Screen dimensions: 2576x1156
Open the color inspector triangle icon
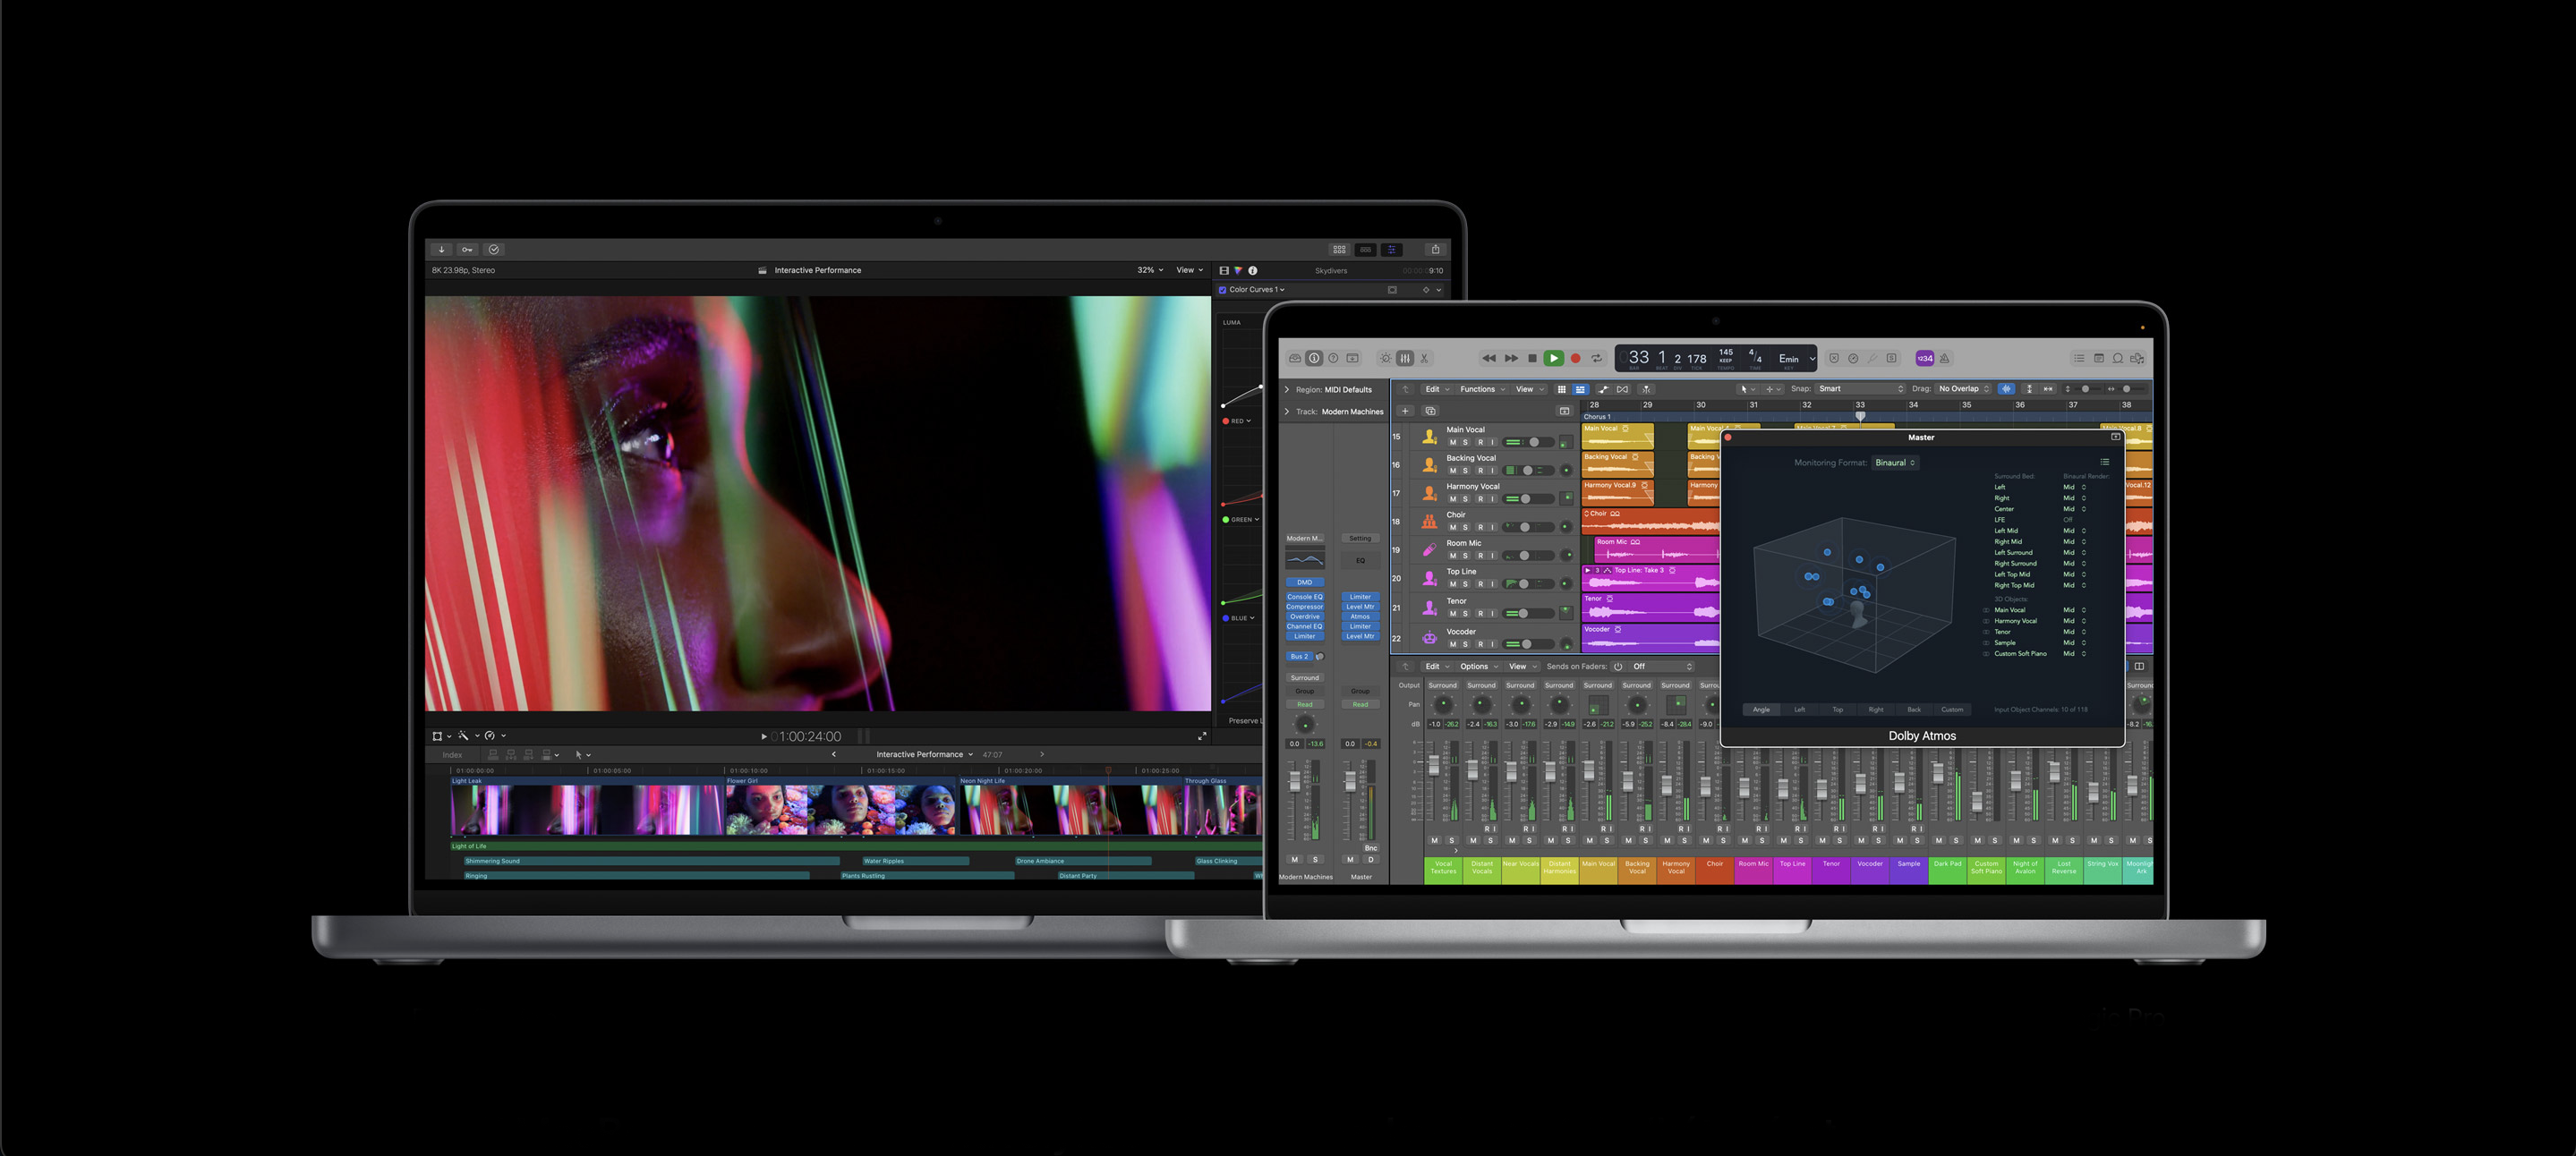coord(1238,270)
